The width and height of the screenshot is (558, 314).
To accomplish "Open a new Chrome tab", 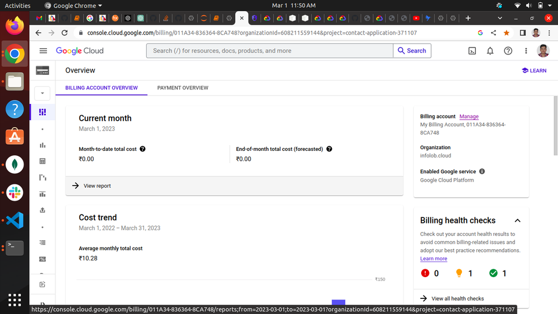I will [x=468, y=18].
